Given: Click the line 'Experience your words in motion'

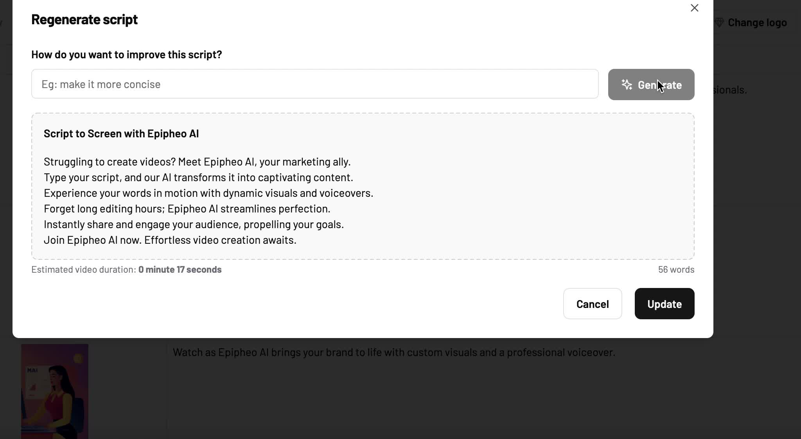Looking at the screenshot, I should click(208, 193).
